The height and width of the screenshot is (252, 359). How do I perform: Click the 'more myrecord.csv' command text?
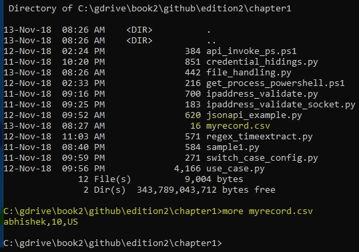[268, 211]
